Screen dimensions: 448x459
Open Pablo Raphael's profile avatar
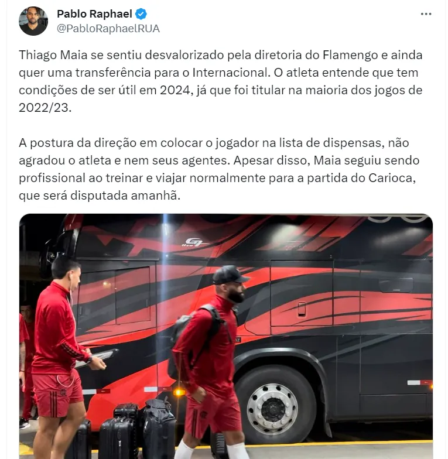[33, 21]
